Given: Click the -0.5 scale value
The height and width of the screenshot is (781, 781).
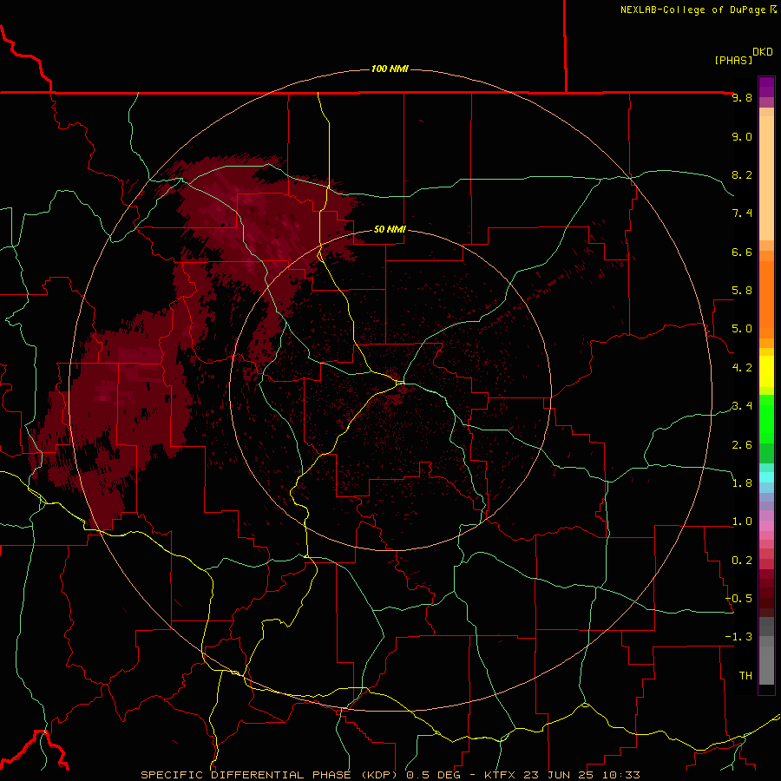Looking at the screenshot, I should (x=738, y=599).
